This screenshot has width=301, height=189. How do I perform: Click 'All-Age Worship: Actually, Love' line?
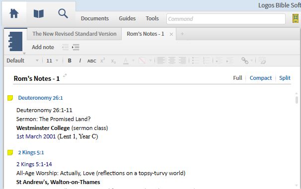tap(101, 173)
